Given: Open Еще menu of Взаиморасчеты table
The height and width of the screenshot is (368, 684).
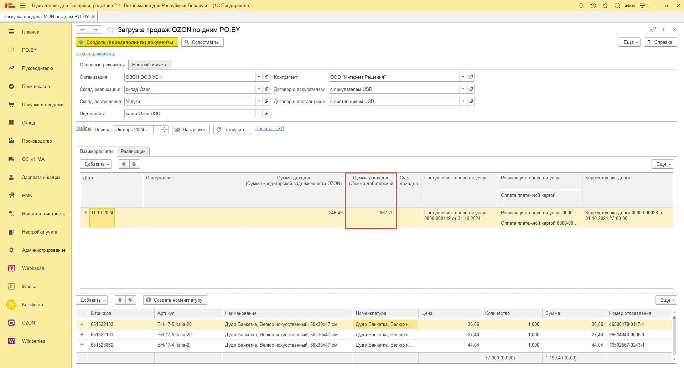Looking at the screenshot, I should click(663, 164).
